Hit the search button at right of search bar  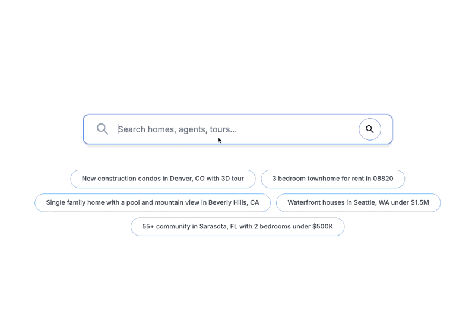coord(369,129)
